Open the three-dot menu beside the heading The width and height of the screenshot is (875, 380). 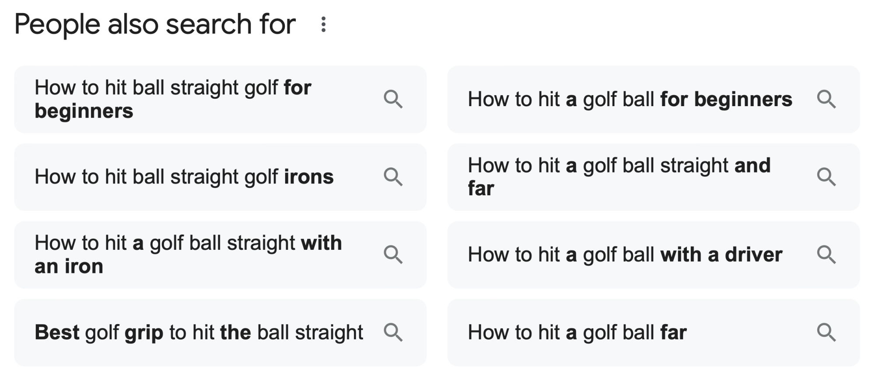(323, 24)
